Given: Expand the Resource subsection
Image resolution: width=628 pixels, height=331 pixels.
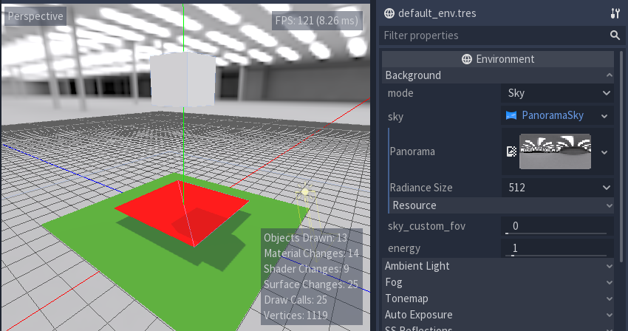Looking at the screenshot, I should tap(502, 205).
